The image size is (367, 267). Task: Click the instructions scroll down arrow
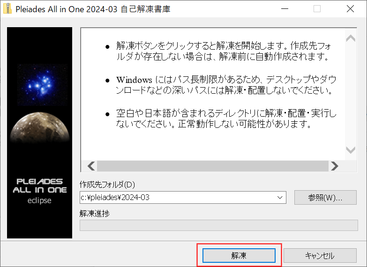point(351,150)
